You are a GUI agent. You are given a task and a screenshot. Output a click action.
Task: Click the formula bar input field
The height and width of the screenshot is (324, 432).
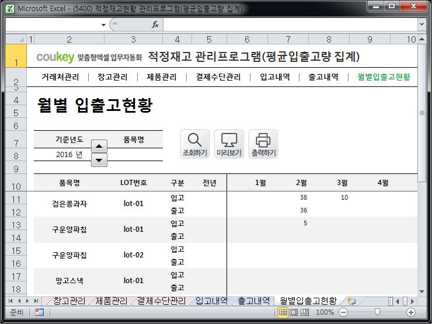pyautogui.click(x=290, y=25)
